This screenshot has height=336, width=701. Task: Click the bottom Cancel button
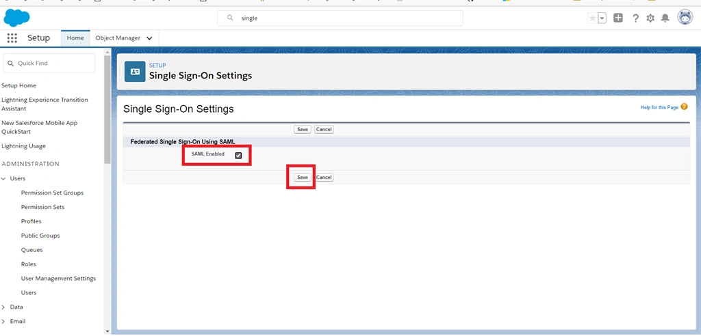point(324,177)
